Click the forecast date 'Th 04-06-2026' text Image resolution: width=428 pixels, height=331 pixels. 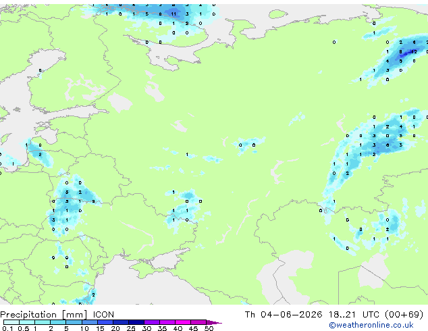[x=284, y=315]
